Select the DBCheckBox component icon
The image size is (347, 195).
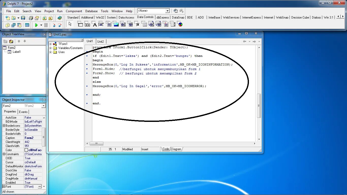point(137,24)
